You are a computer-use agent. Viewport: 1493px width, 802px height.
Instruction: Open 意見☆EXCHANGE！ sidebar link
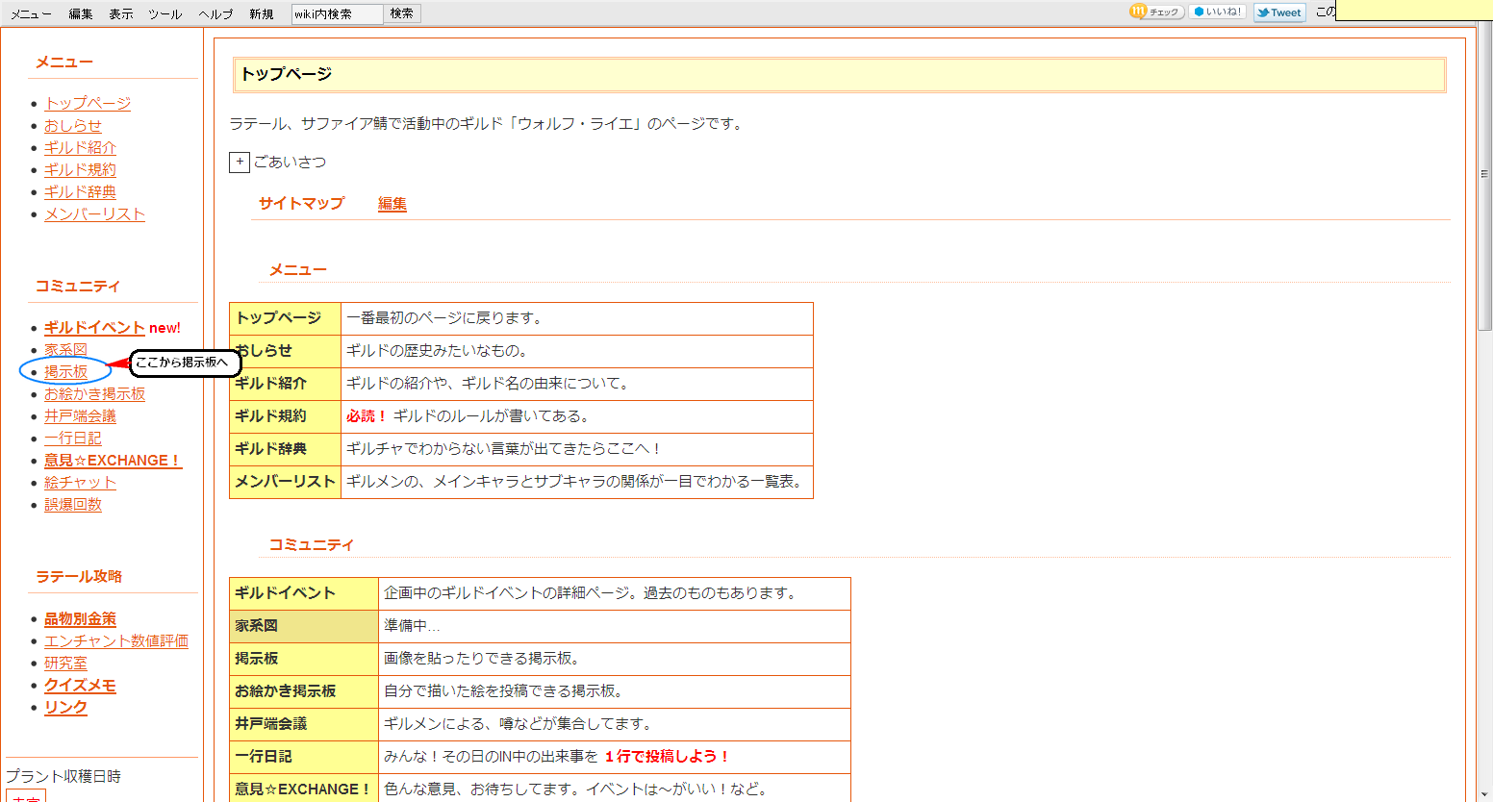point(112,461)
